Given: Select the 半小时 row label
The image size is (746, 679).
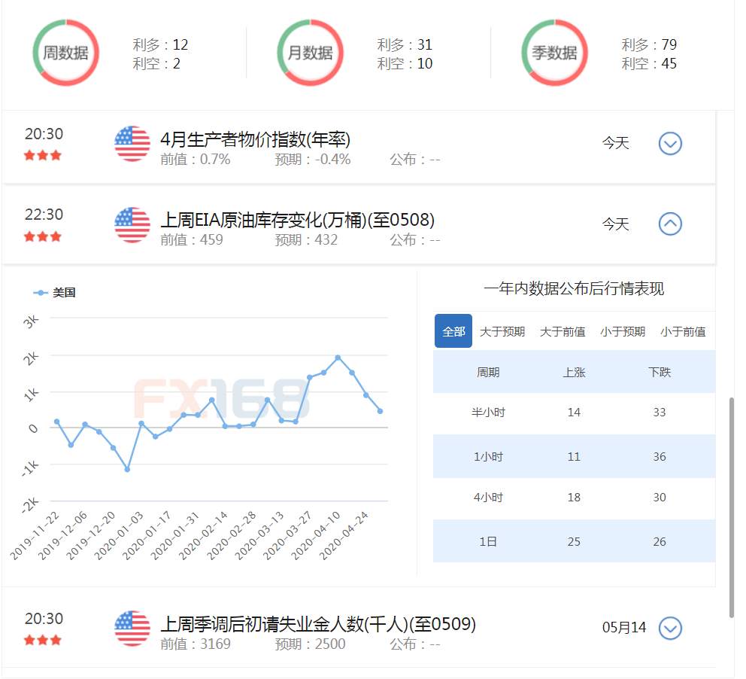Looking at the screenshot, I should click(x=488, y=413).
